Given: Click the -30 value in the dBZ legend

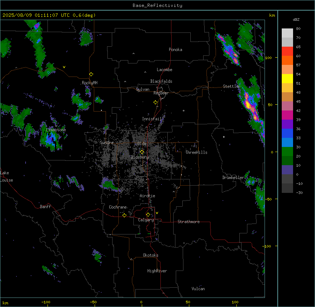Looking at the screenshot, I should (x=299, y=193).
